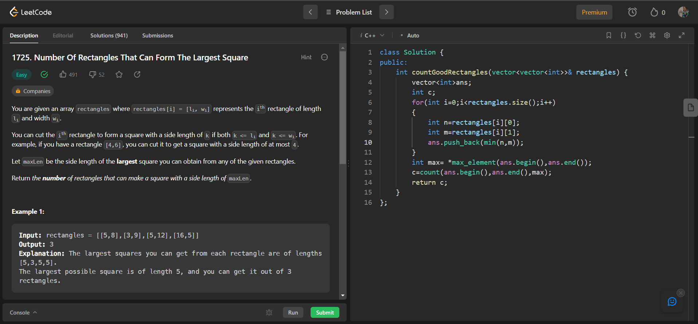This screenshot has width=698, height=324.
Task: Place cursor on code line 10 push_back
Action: [x=462, y=143]
